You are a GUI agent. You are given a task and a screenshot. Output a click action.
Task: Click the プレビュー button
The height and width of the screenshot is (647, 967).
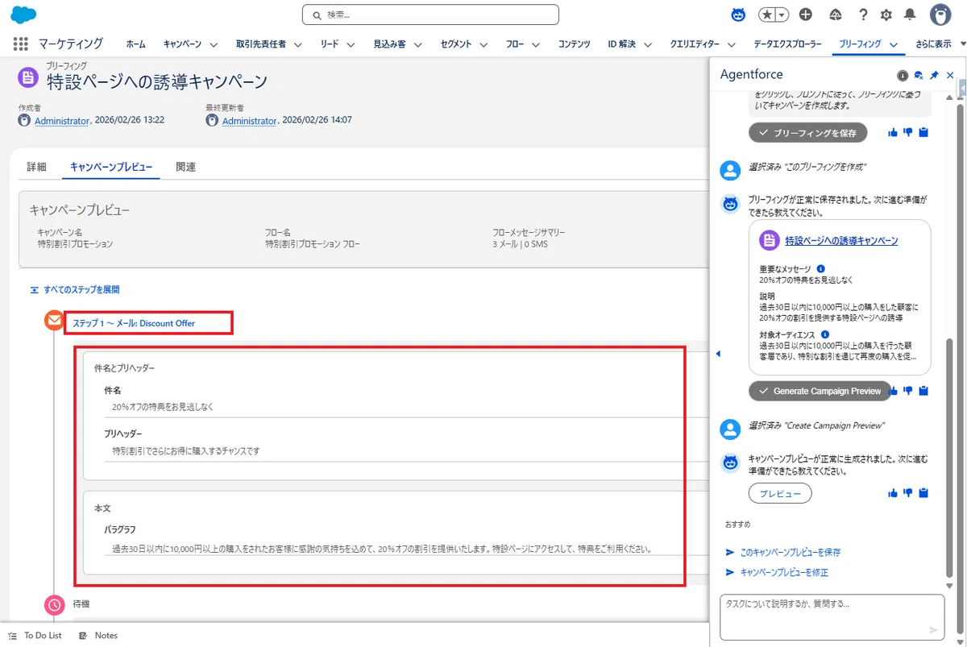(780, 493)
